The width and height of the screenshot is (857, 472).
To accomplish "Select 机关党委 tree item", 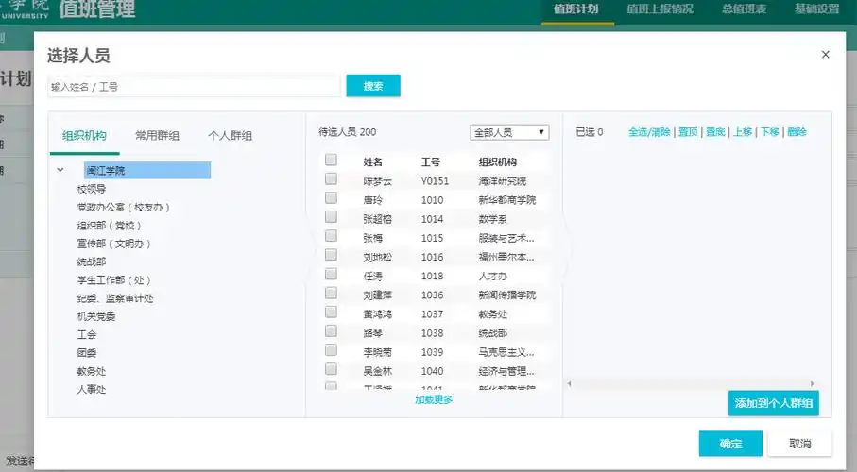I will point(96,316).
